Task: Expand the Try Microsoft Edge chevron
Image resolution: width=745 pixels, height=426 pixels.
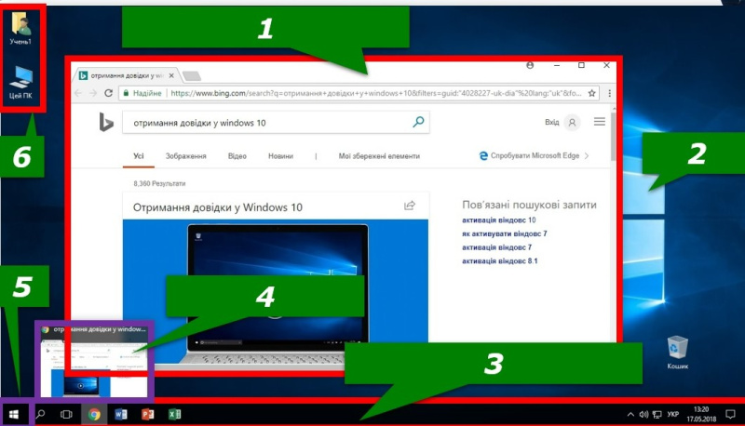Action: coord(587,157)
